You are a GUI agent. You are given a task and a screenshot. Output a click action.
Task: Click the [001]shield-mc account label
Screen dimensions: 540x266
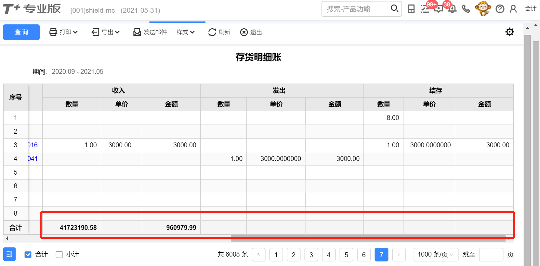93,10
